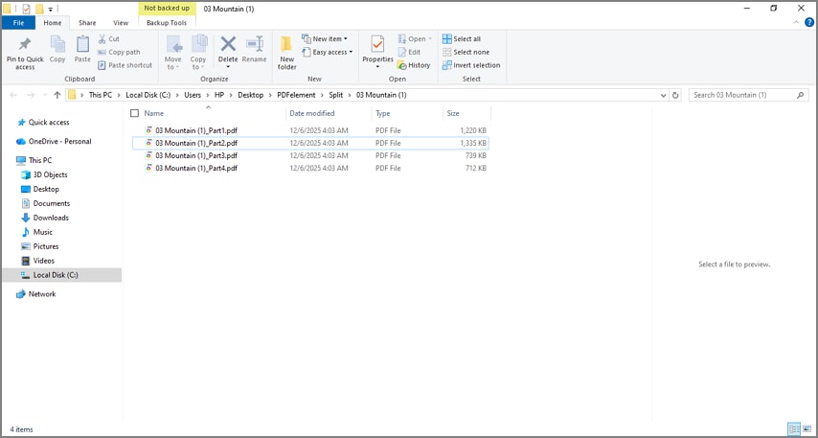This screenshot has width=818, height=438.
Task: Switch to large icons view
Action: [806, 429]
